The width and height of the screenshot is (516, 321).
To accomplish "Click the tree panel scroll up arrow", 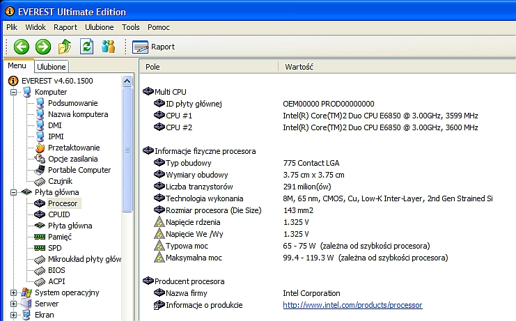I will pyautogui.click(x=127, y=81).
